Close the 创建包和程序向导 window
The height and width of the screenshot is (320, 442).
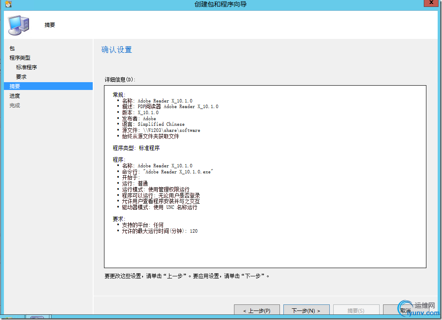(431, 3)
